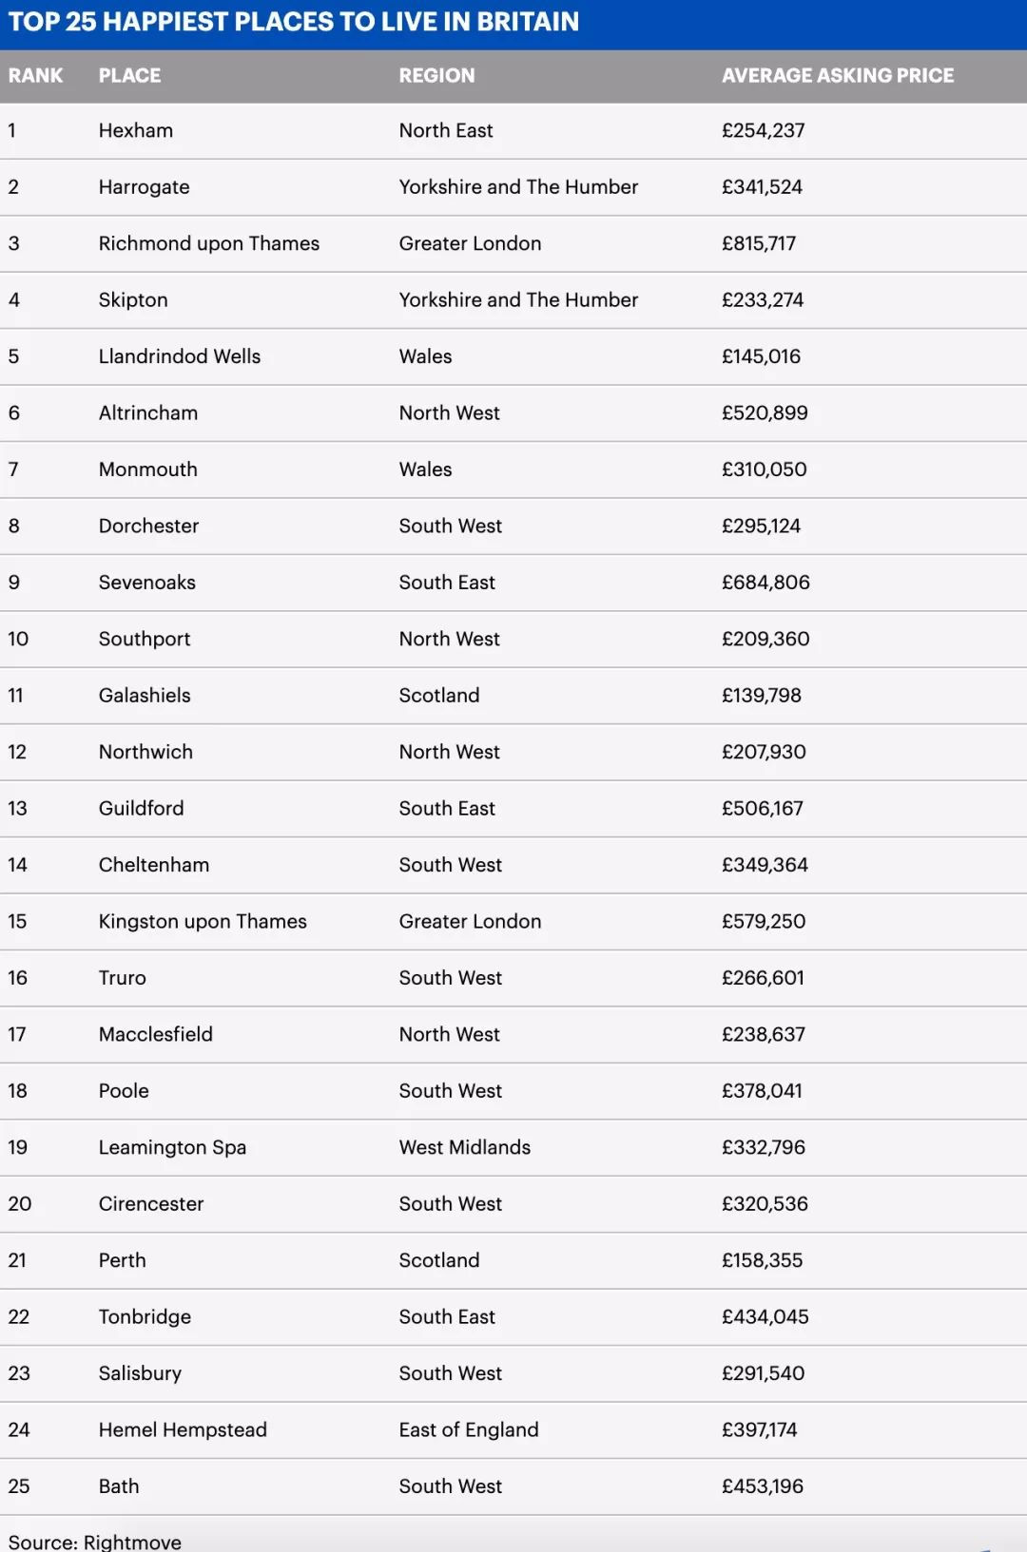
Task: Click the Leamington Spa place name
Action: pyautogui.click(x=172, y=1148)
